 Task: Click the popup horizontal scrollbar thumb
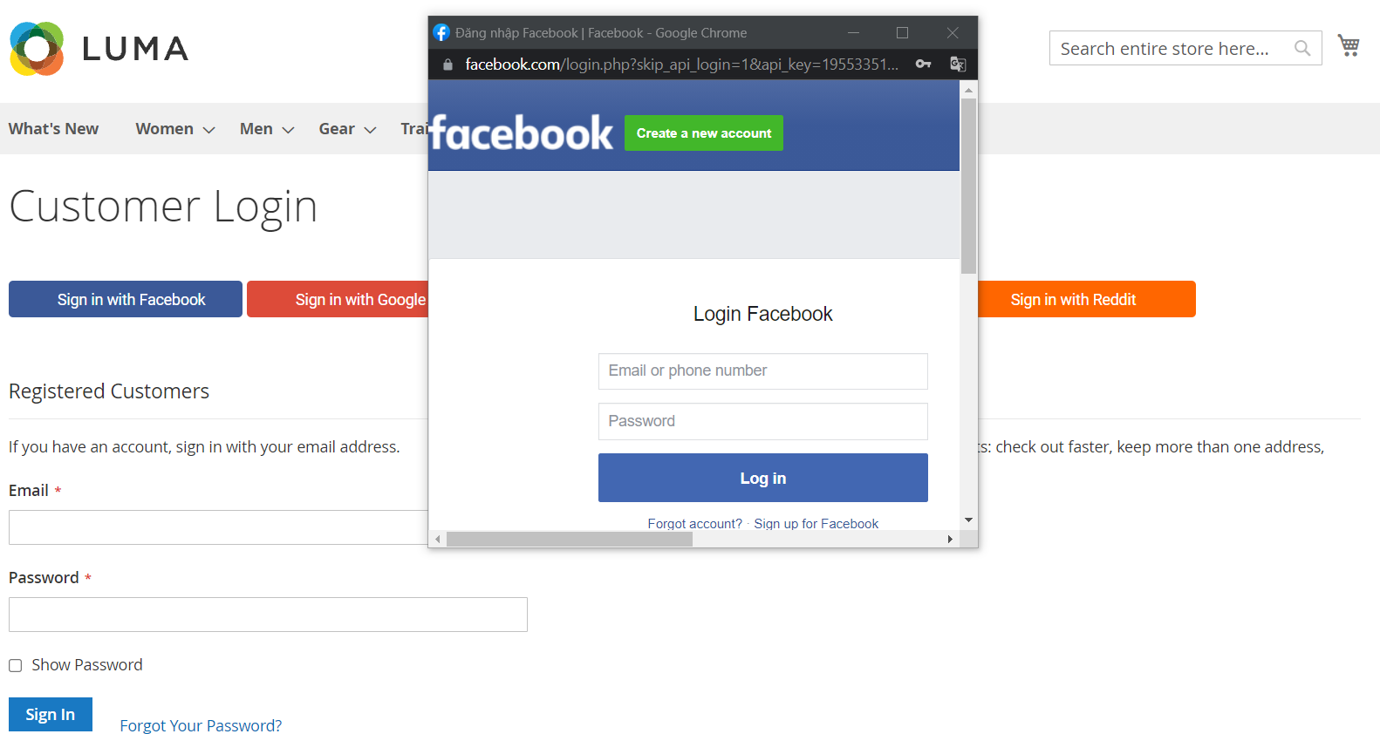(570, 540)
